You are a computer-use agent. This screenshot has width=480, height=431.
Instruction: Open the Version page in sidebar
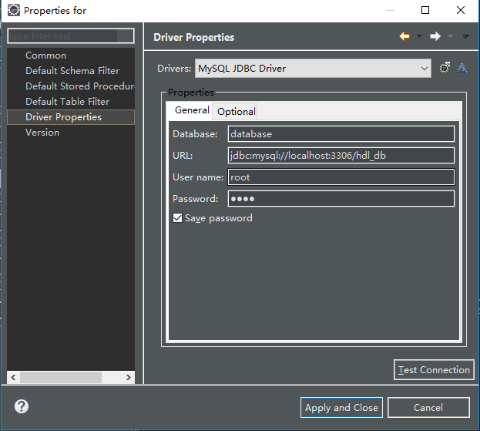[42, 133]
